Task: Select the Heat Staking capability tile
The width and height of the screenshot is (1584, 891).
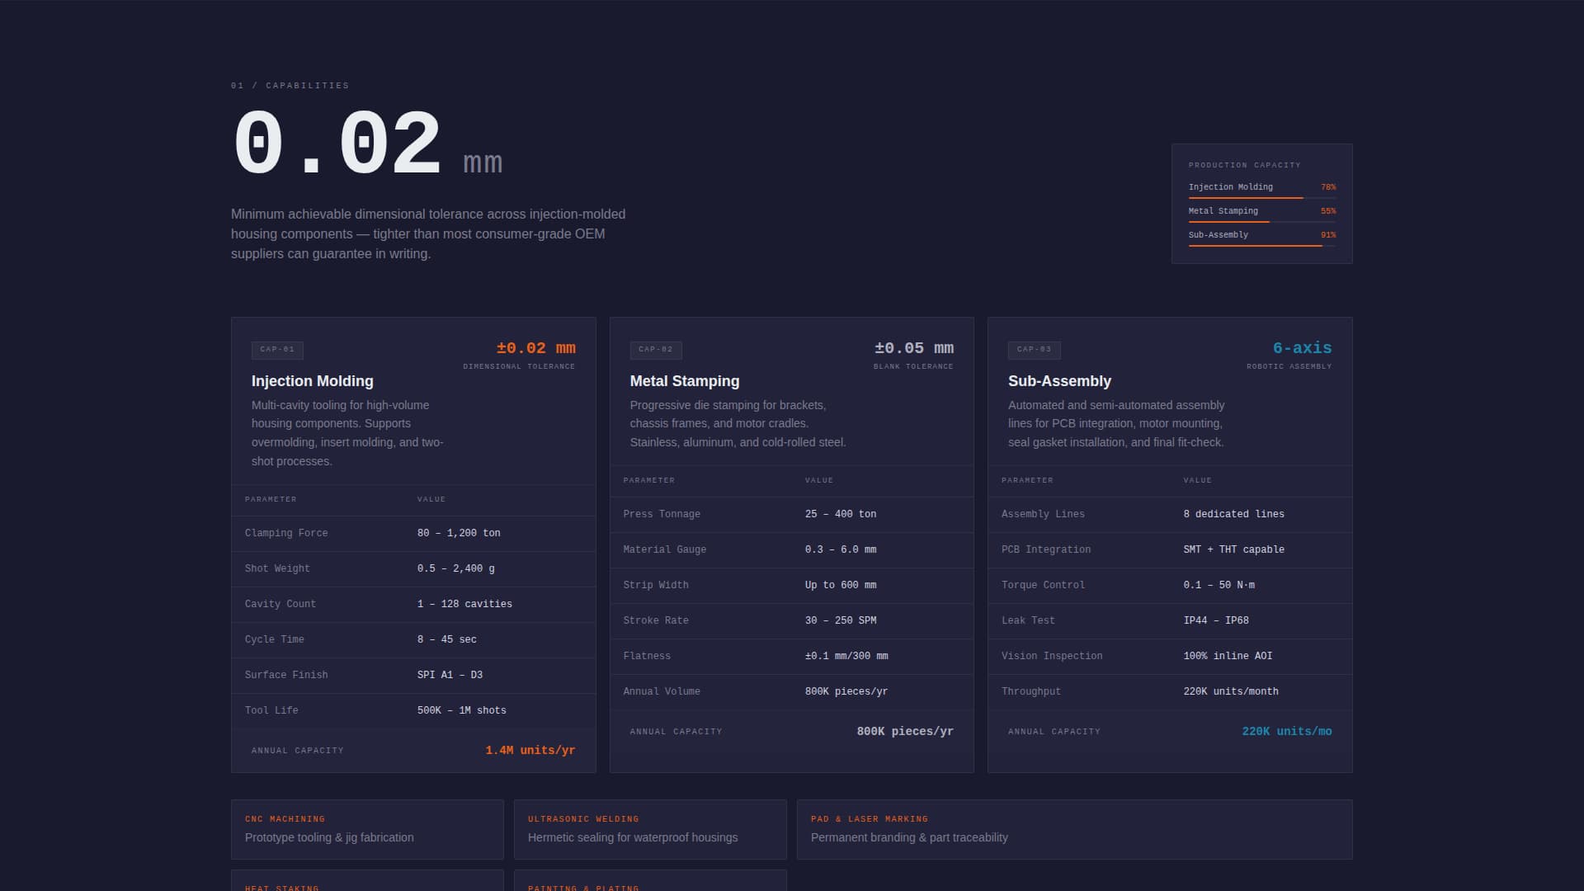Action: click(367, 884)
